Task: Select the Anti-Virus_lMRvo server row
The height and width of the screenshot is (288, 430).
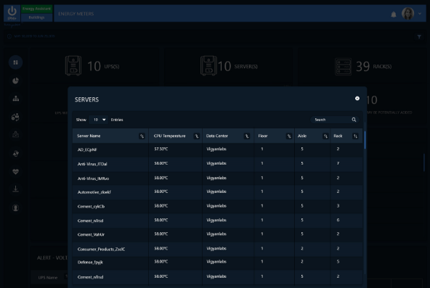Action: coord(217,178)
